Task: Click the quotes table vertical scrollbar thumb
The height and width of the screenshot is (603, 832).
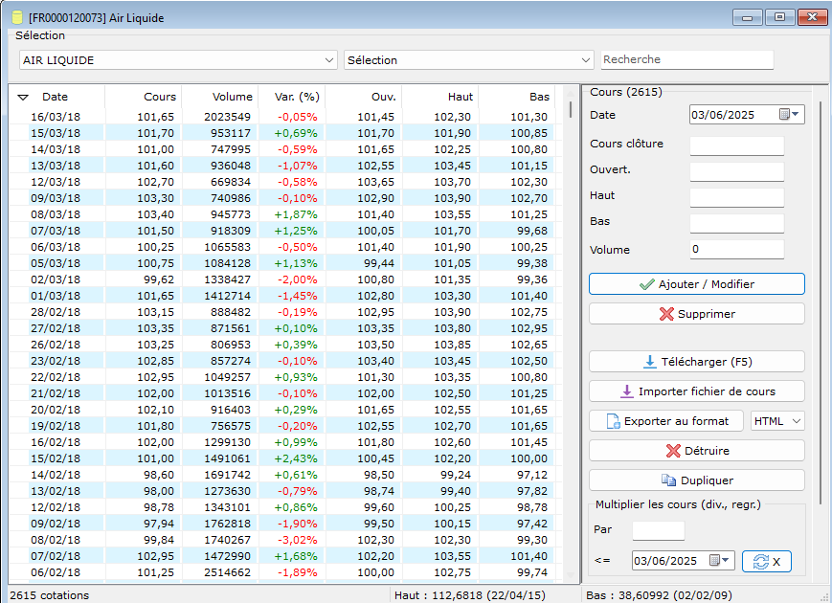Action: coord(571,109)
